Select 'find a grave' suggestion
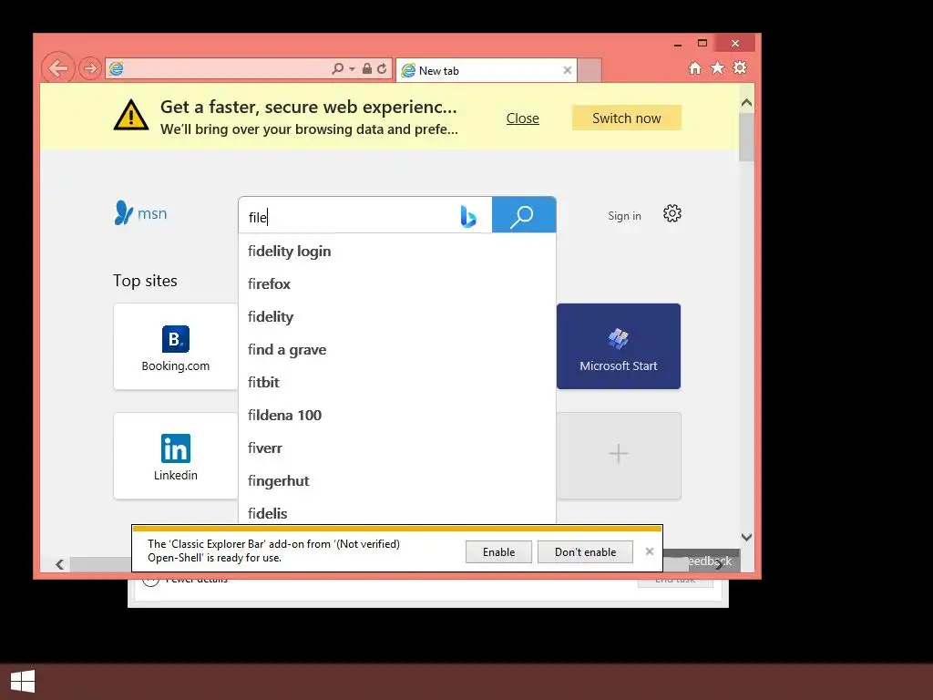 (x=397, y=349)
